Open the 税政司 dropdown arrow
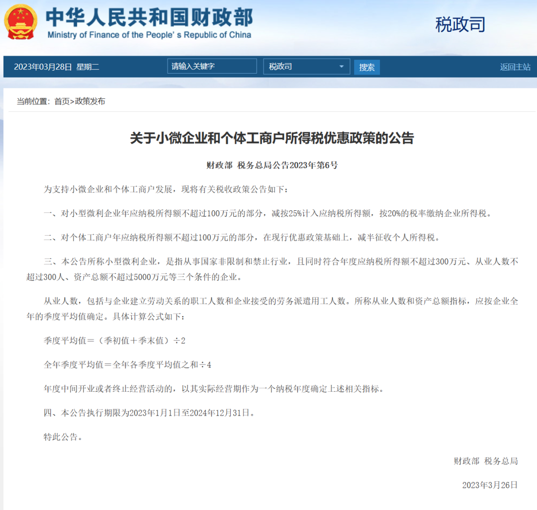 tap(341, 67)
